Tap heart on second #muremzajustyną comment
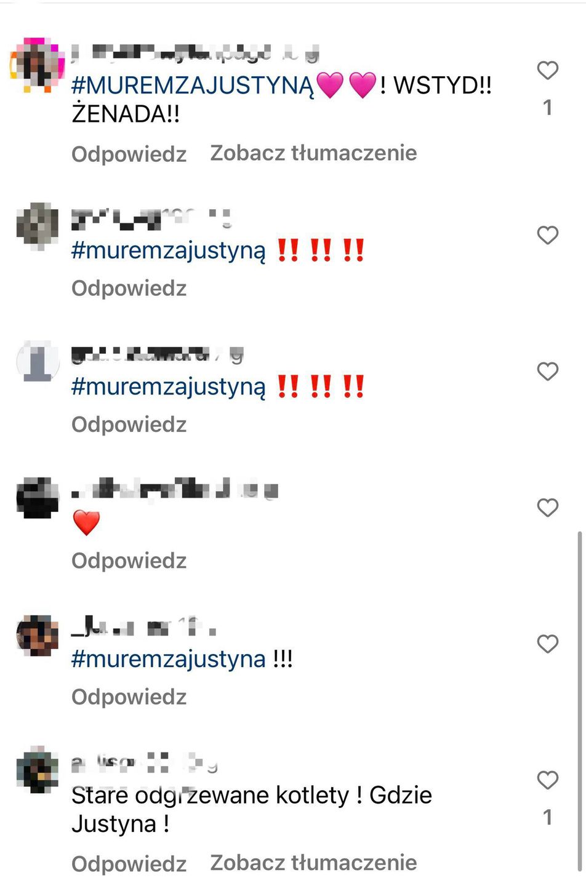 coord(547,235)
